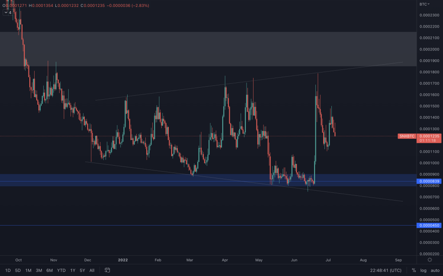Choose the 1Y time range
This screenshot has height=276, width=443.
[x=73, y=270]
